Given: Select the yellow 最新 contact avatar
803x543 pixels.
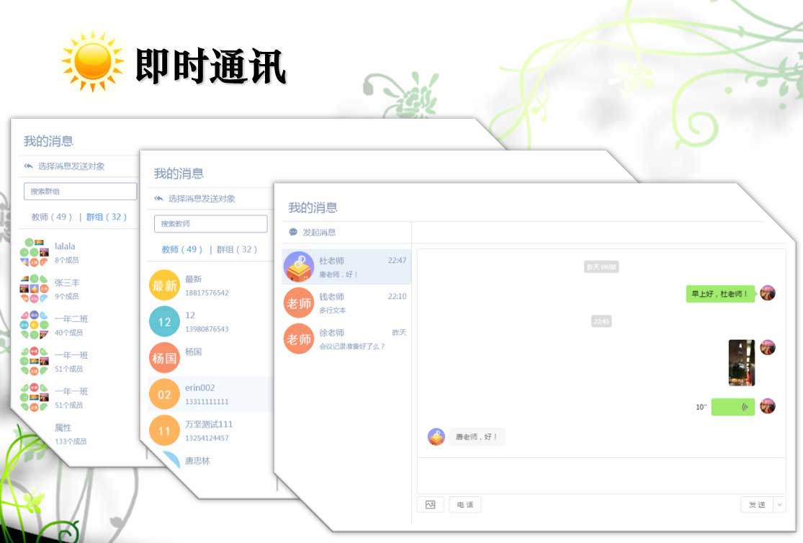Looking at the screenshot, I should click(x=164, y=285).
